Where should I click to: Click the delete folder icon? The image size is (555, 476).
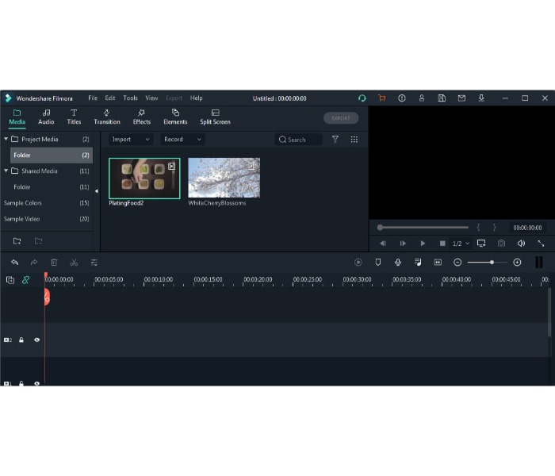(38, 241)
